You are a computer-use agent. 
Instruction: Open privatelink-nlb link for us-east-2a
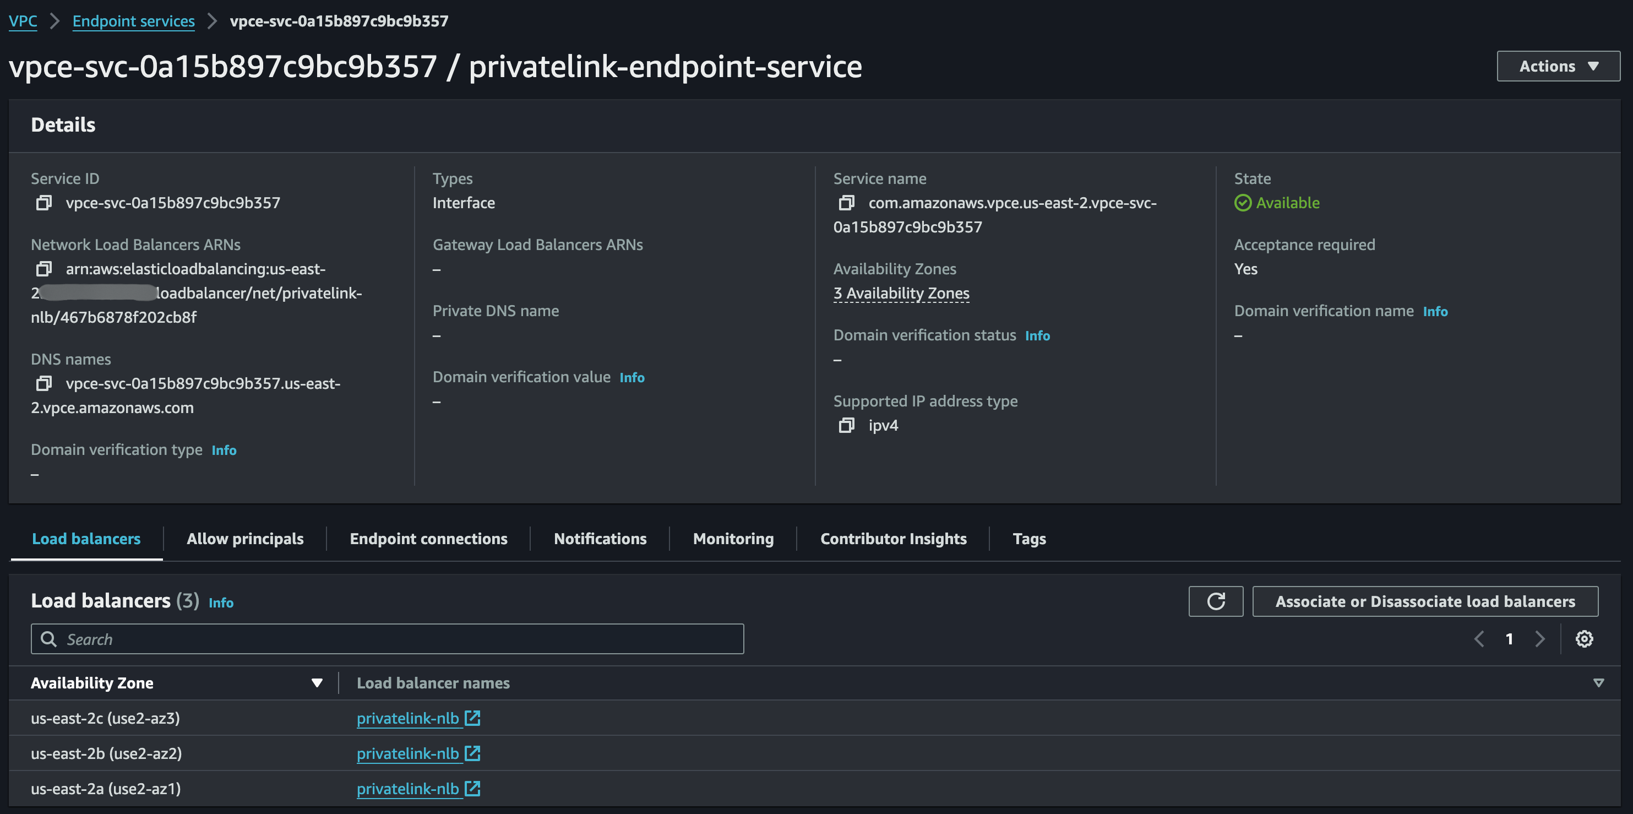point(407,789)
